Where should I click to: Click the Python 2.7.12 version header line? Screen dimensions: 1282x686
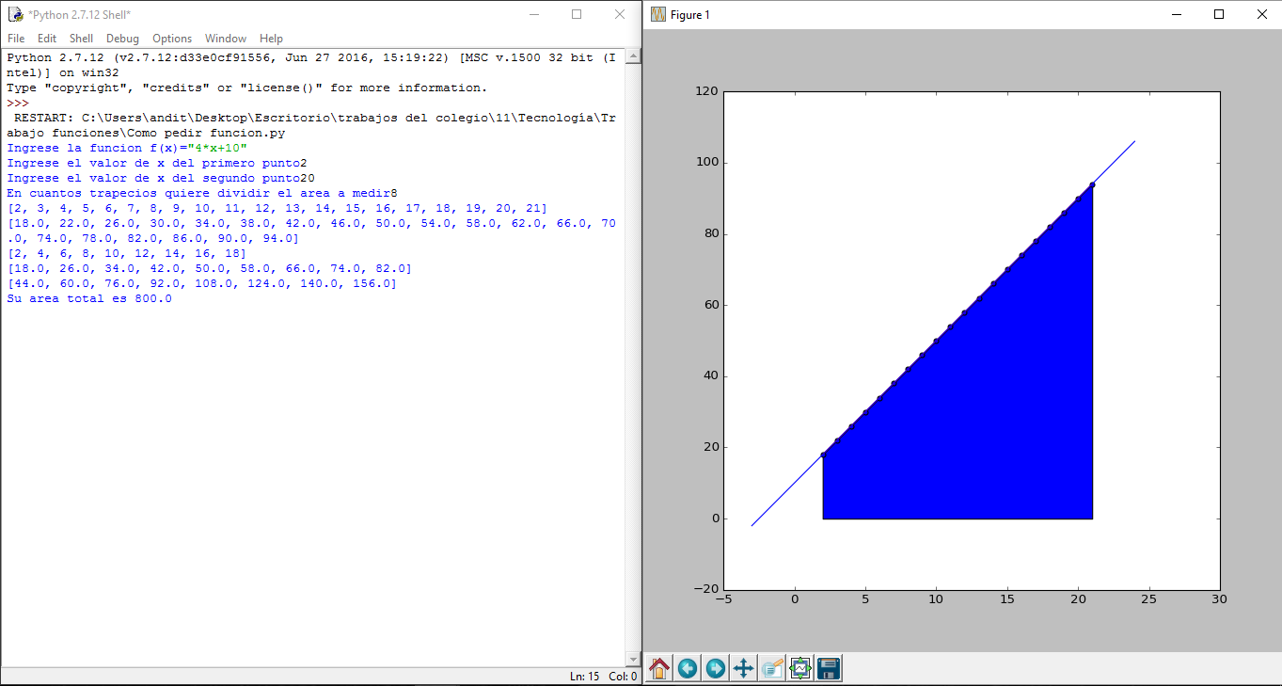click(x=311, y=65)
